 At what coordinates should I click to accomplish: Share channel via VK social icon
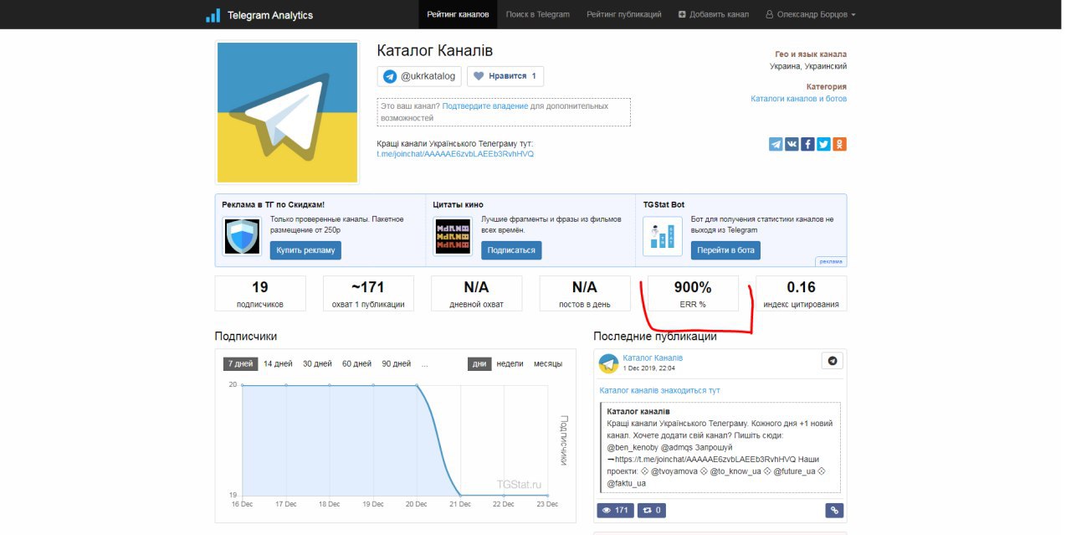tap(792, 144)
